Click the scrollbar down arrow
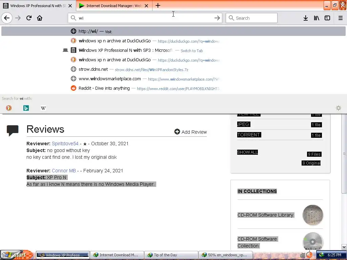This screenshot has height=260, width=347. (x=344, y=247)
